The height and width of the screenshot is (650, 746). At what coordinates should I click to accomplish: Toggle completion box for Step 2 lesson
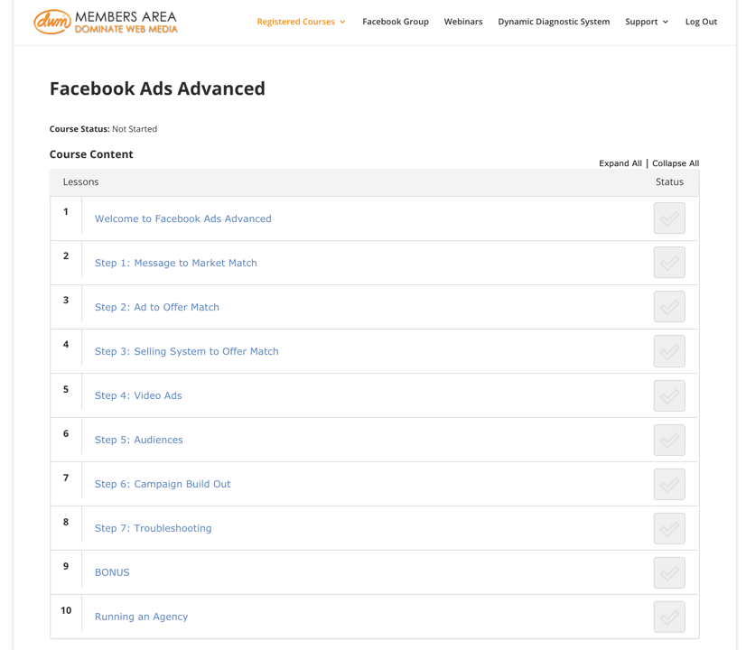[668, 307]
